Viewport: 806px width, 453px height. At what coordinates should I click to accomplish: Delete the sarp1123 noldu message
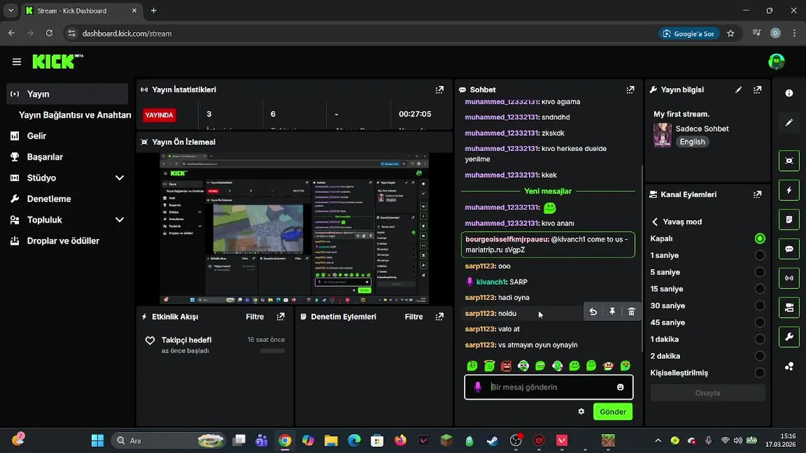tap(632, 312)
